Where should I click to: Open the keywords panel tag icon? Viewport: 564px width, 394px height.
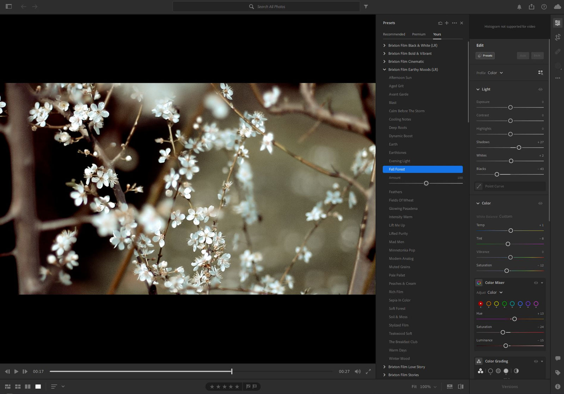558,373
